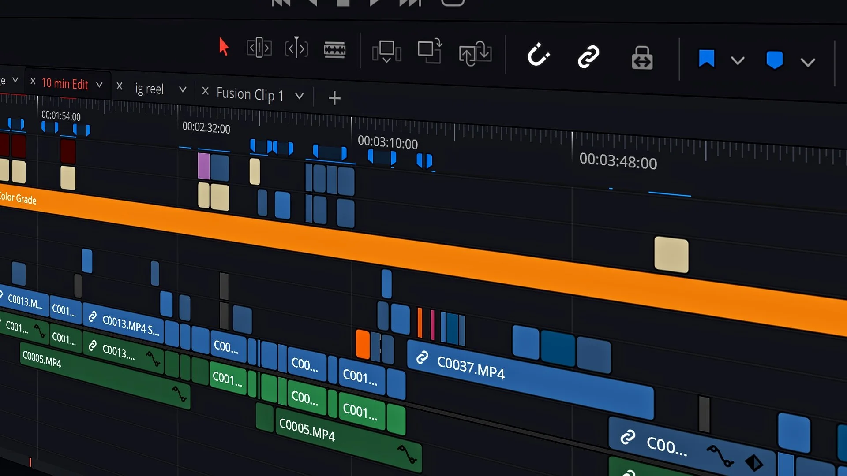Click the plus to add a timeline
The width and height of the screenshot is (847, 476).
click(x=334, y=98)
